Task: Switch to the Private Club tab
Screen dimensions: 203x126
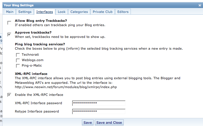Action: 103,12
